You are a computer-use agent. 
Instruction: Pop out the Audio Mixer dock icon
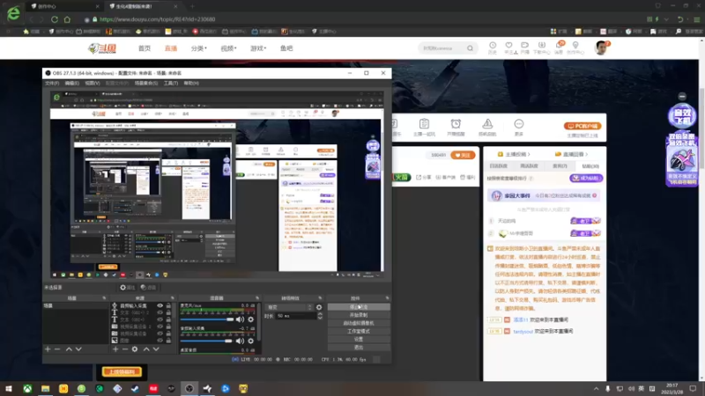(257, 298)
